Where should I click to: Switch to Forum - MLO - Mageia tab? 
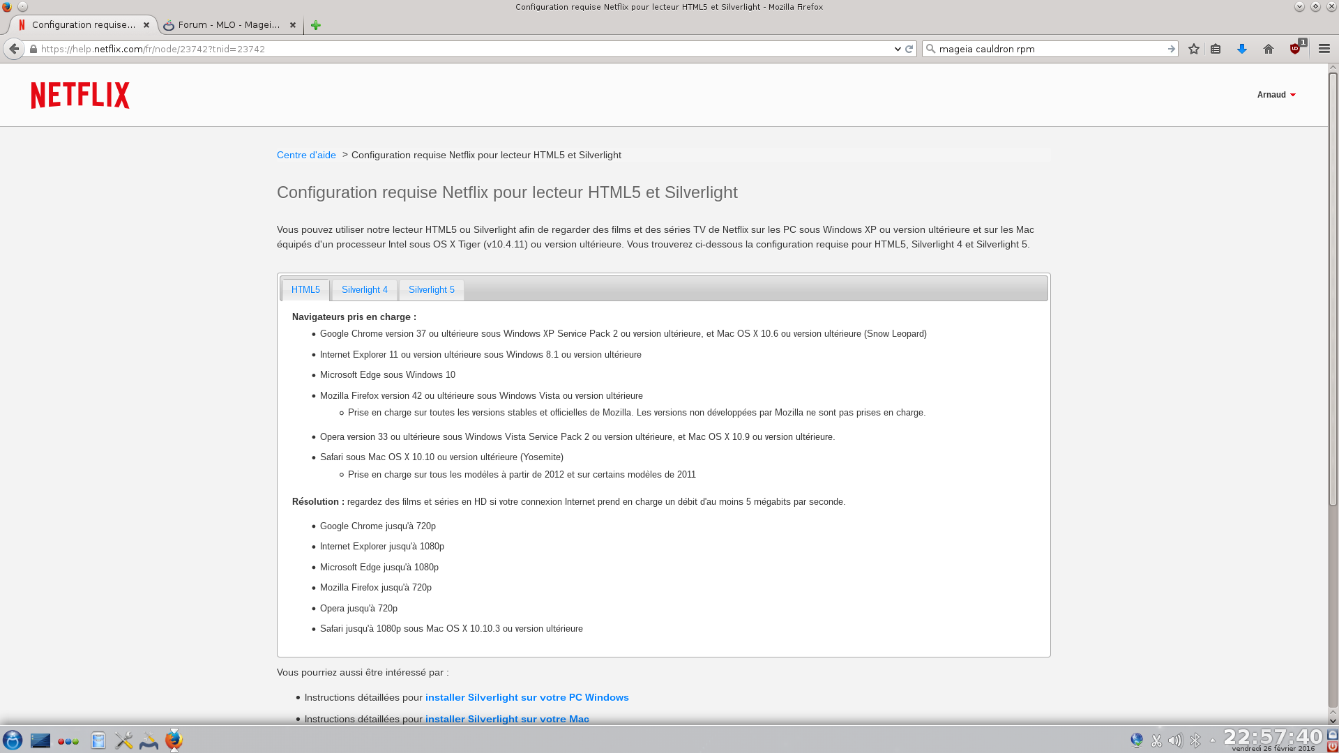pos(229,25)
